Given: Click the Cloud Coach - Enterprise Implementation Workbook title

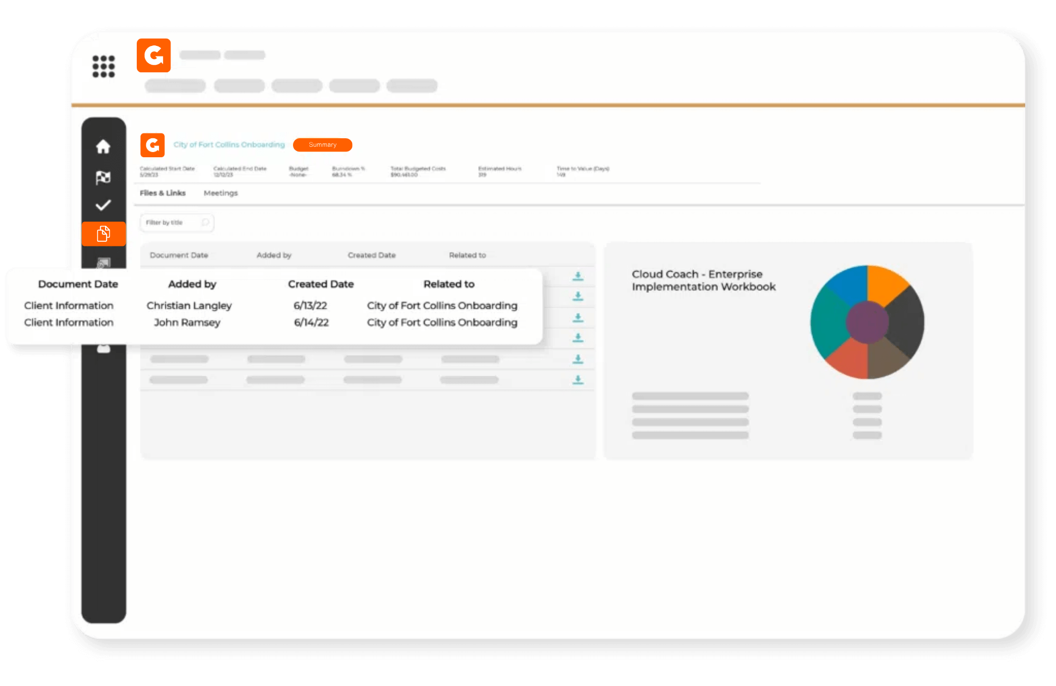Looking at the screenshot, I should [x=704, y=280].
